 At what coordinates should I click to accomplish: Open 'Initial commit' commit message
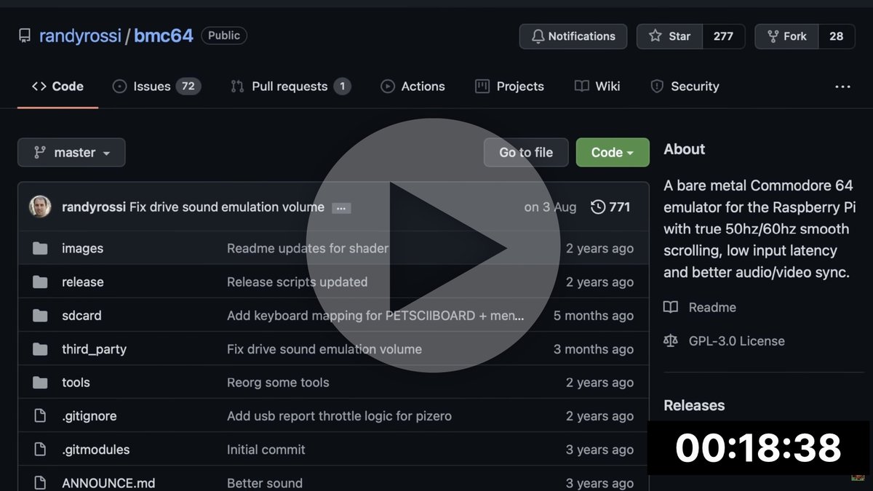pos(266,450)
